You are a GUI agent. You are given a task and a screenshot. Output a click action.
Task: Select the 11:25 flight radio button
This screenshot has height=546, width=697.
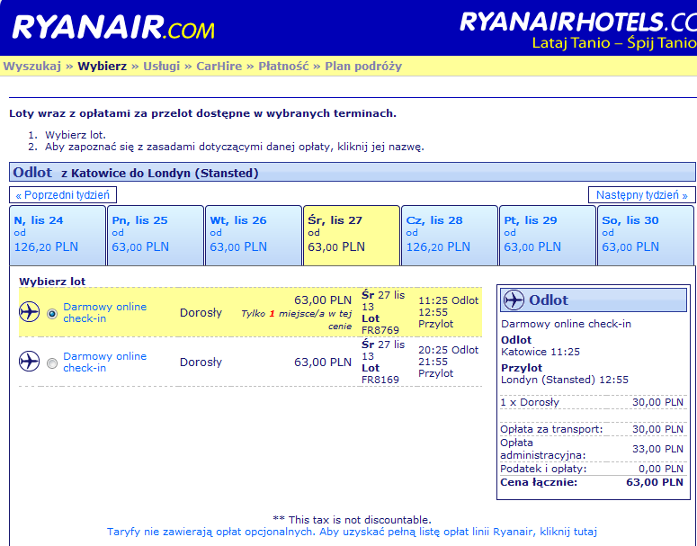[52, 314]
